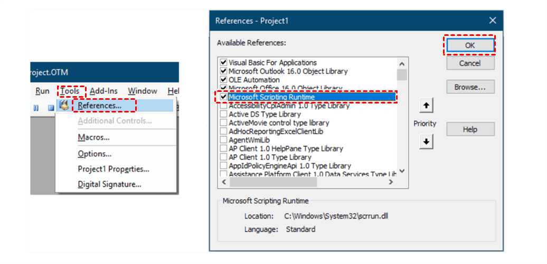
Task: Open Options... from the Tools menu
Action: (95, 154)
